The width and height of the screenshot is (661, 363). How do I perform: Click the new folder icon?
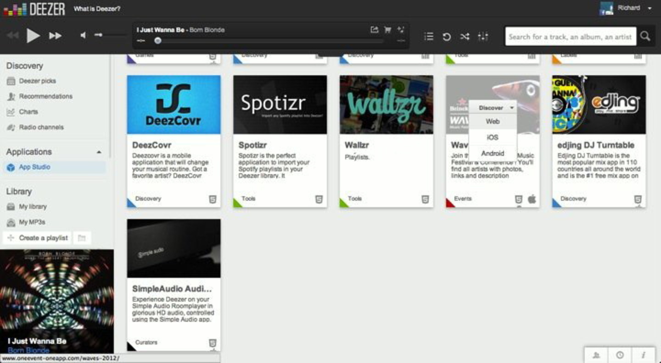point(82,238)
